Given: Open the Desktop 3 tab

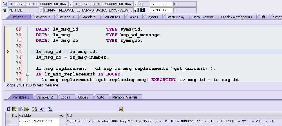Looking at the screenshot, I should click(x=66, y=17).
